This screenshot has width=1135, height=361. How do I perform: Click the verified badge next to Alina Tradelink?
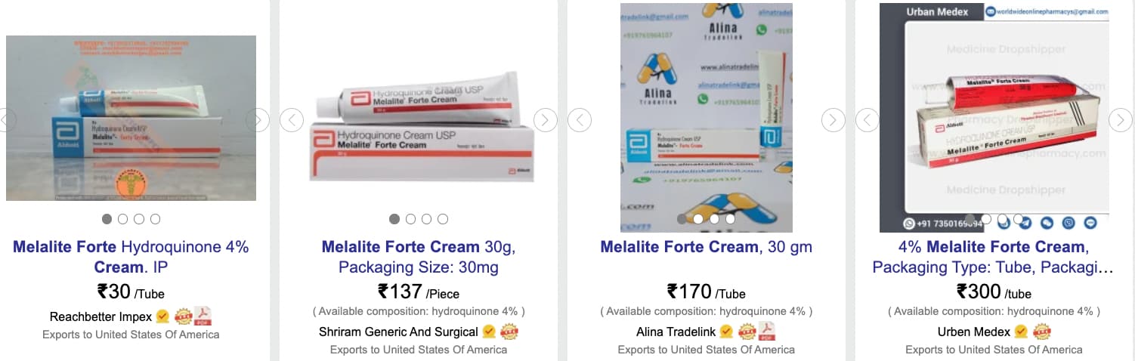click(x=726, y=332)
